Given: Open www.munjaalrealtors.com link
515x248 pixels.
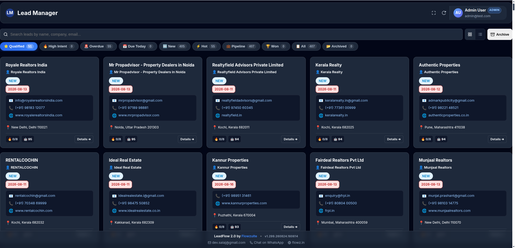Looking at the screenshot, I should point(449,211).
